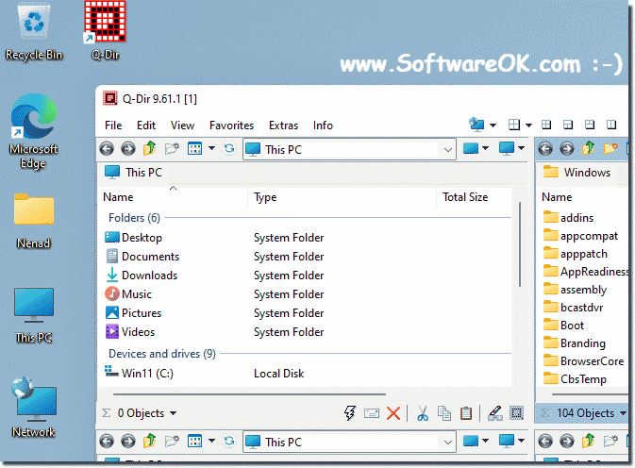The height and width of the screenshot is (468, 635).
Task: Go up one folder in top-left pane
Action: [x=149, y=148]
